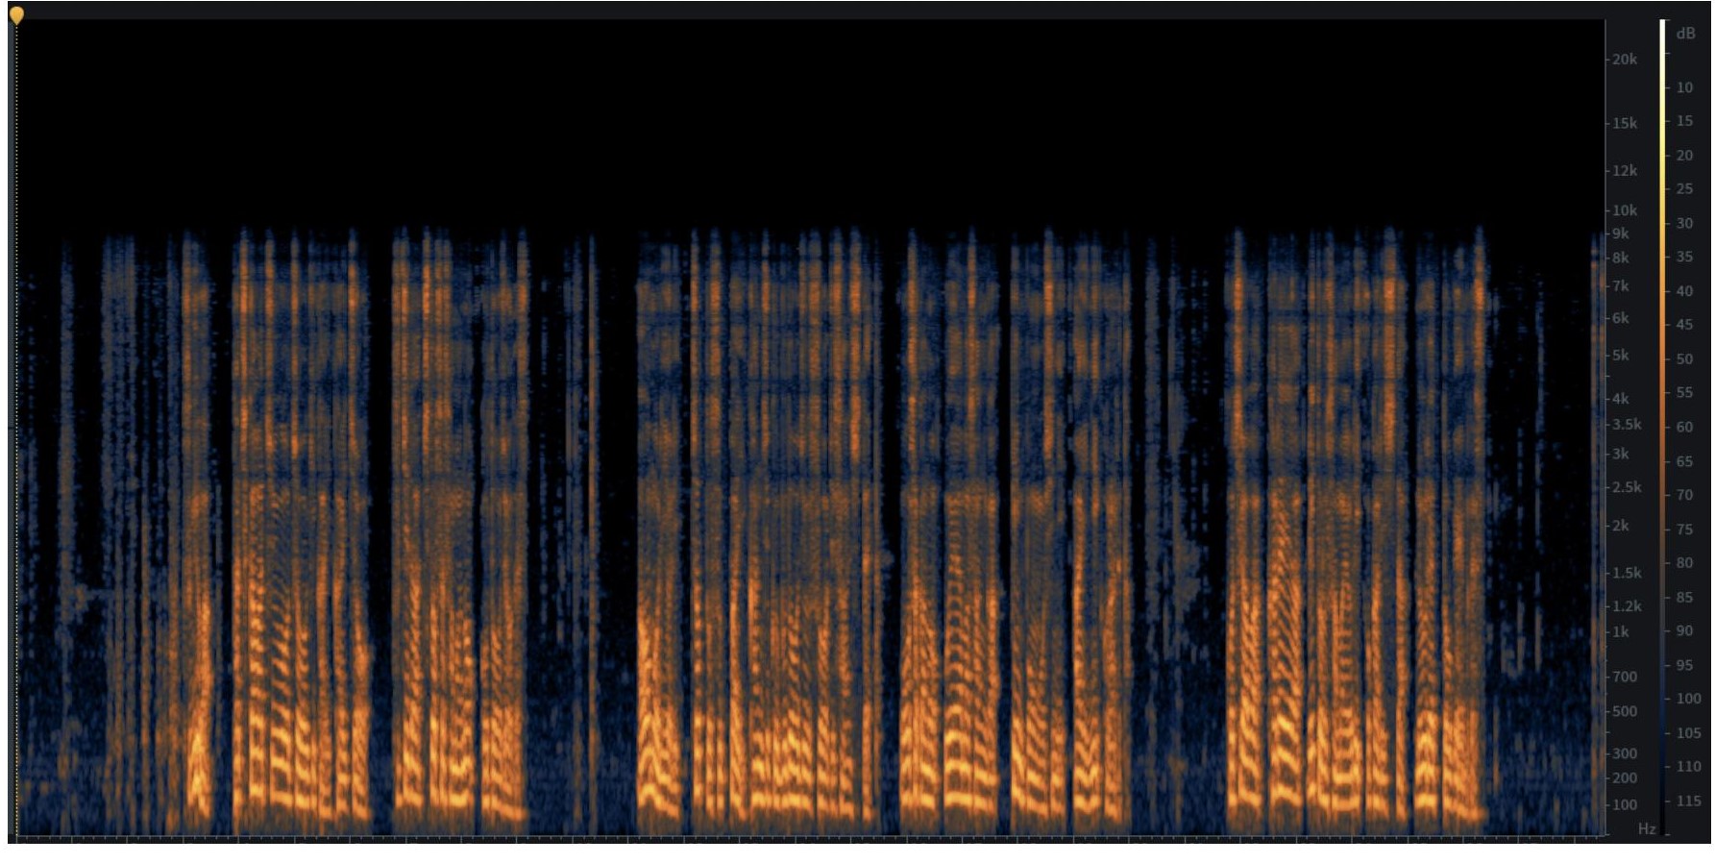
Task: Click the 50 value on dB scale
Action: (x=1685, y=359)
